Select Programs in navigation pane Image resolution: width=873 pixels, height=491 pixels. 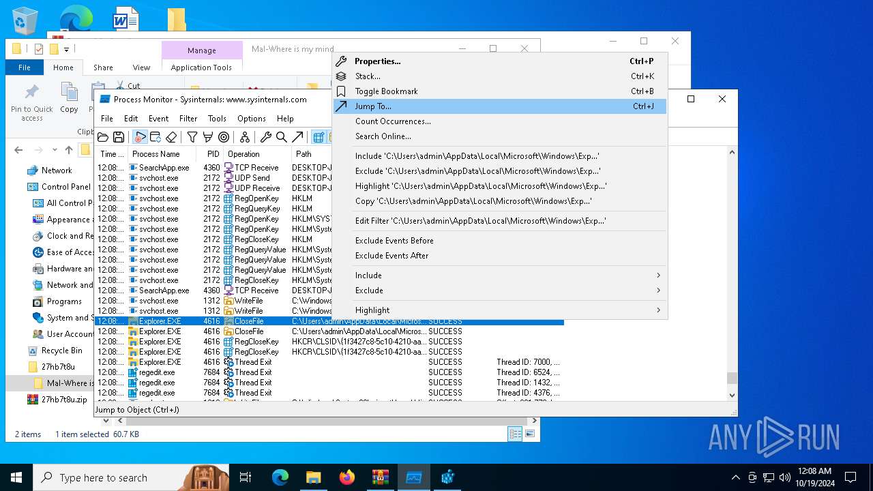[x=64, y=301]
